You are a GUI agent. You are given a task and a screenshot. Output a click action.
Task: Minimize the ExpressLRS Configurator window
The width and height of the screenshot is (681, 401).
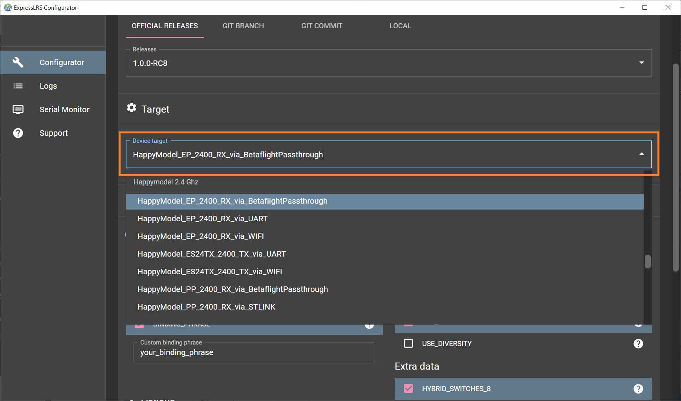622,7
